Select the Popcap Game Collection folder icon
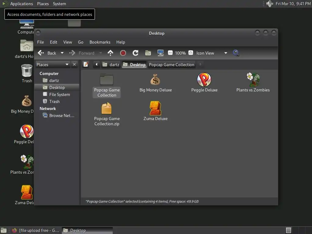The height and width of the screenshot is (234, 312). coord(107,80)
